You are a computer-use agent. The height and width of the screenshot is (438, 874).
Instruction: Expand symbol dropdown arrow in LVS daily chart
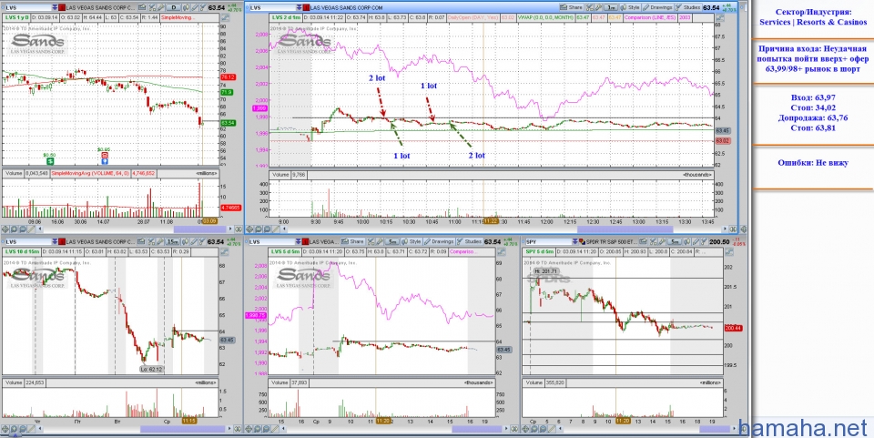click(55, 7)
